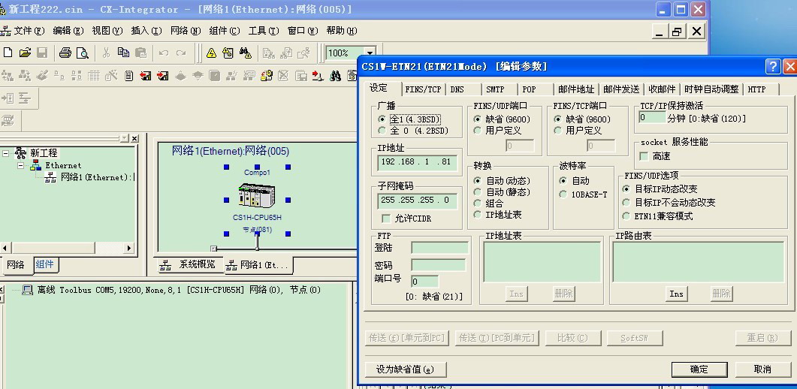Screen dimensions: 797x389
Task: Click the 确定 button
Action: click(x=699, y=369)
